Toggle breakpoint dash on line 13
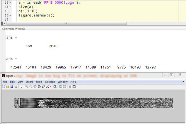186x124 pixels. coord(11,2)
